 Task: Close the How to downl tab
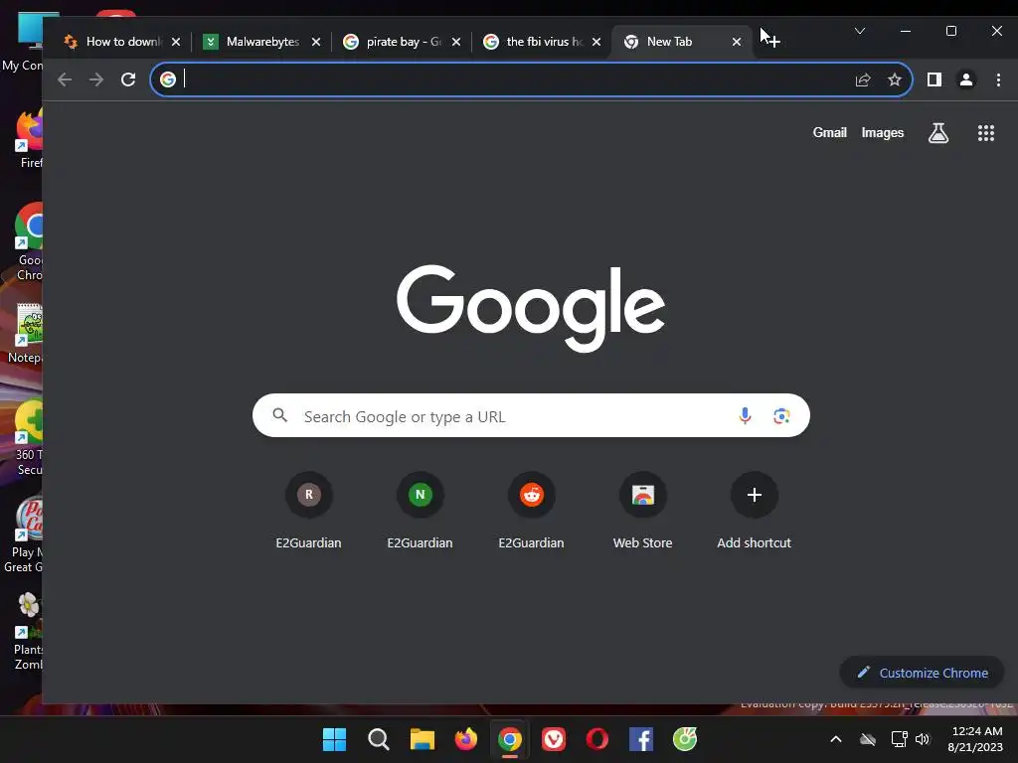[x=175, y=42]
